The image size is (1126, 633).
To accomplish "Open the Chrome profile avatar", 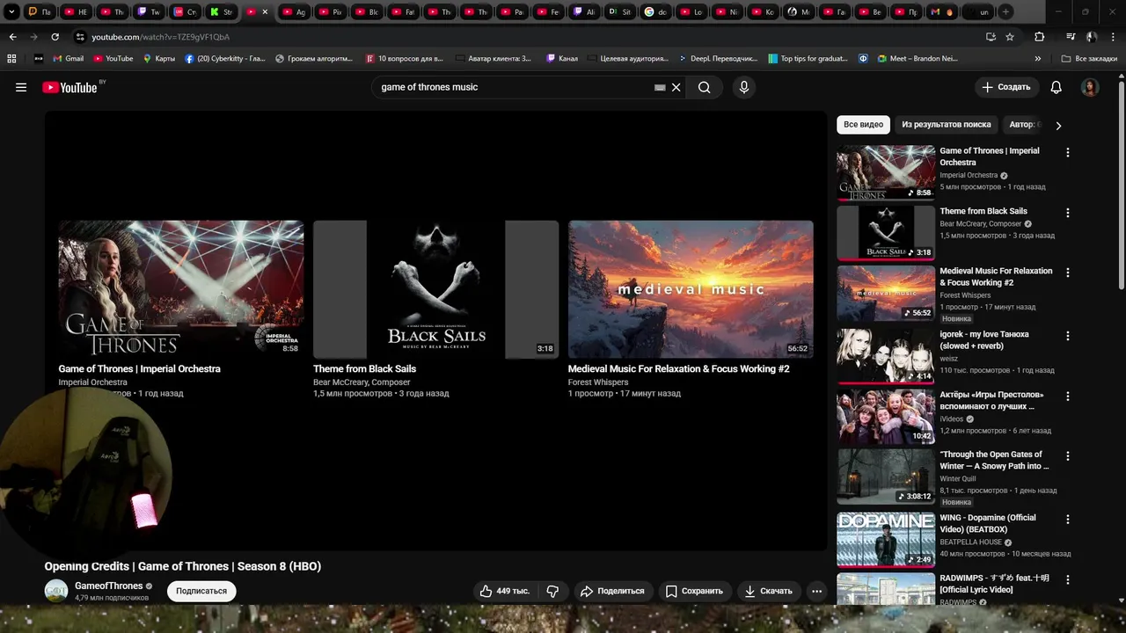I will [1091, 37].
